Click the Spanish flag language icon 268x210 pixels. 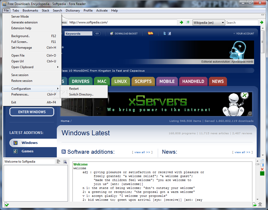(150, 33)
